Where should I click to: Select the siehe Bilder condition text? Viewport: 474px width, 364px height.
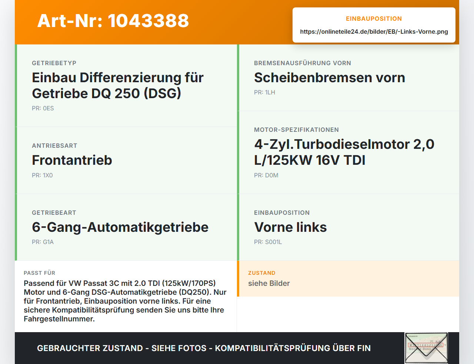[269, 283]
